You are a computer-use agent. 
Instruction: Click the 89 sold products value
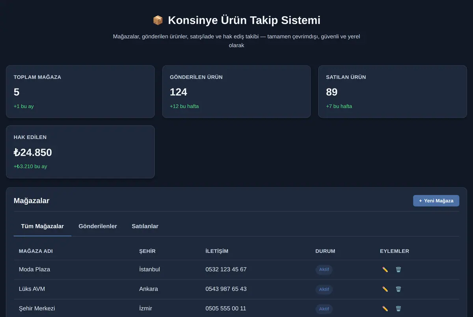coord(332,92)
